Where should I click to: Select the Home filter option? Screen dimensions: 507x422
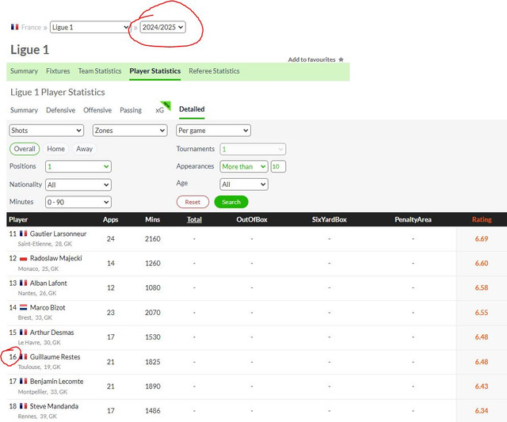point(56,149)
